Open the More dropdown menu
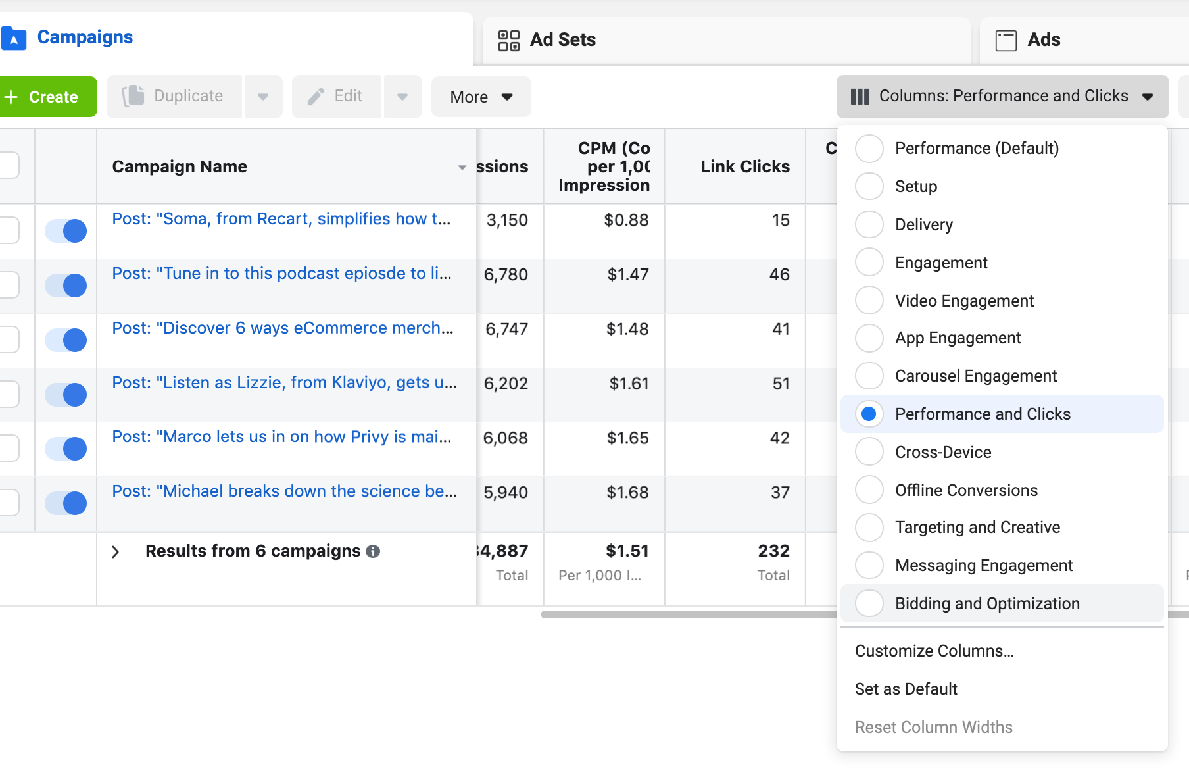 (481, 97)
